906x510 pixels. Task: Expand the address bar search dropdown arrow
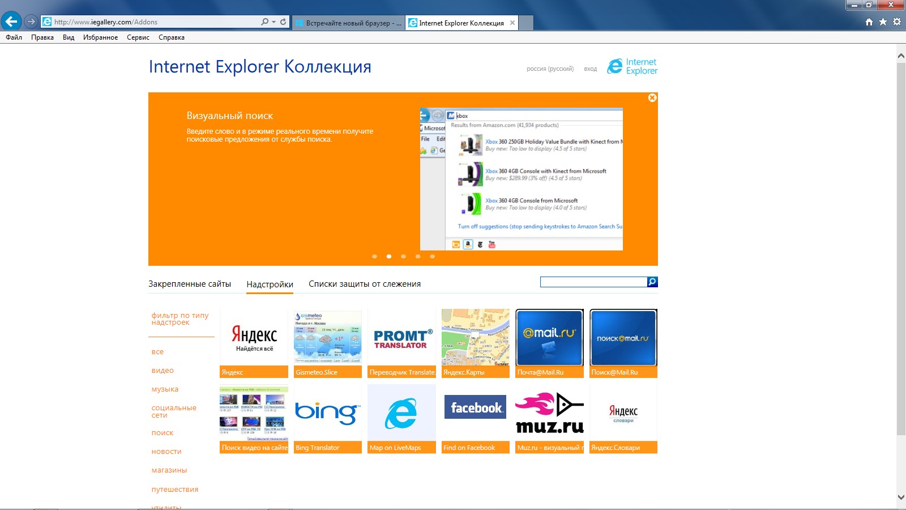pos(274,22)
